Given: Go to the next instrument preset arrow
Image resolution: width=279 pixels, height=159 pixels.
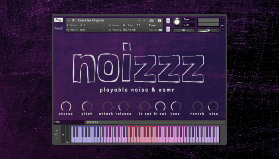Looking at the screenshot, I should pyautogui.click(x=144, y=20).
